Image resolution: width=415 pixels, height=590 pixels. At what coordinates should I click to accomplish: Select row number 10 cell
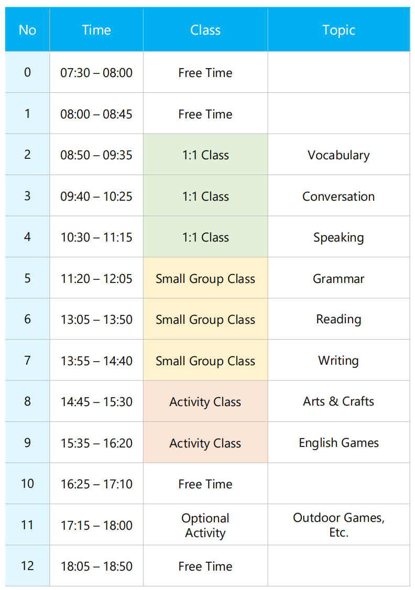[27, 484]
